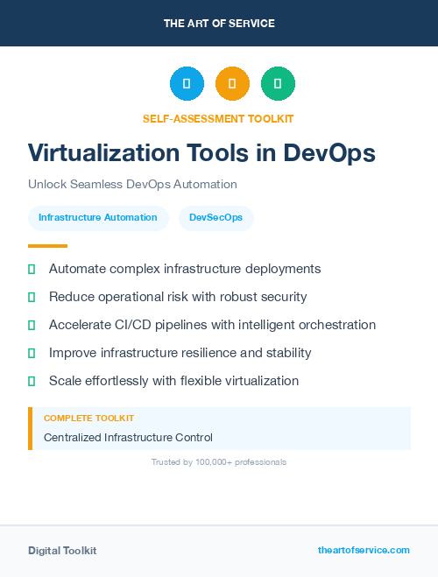Click Improve infrastructure resilience and stability text
Screen dimensions: 438x577
pyautogui.click(x=180, y=353)
